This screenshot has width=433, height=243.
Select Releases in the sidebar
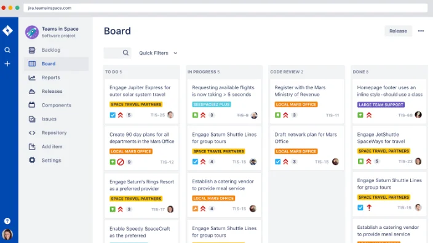[x=52, y=92]
